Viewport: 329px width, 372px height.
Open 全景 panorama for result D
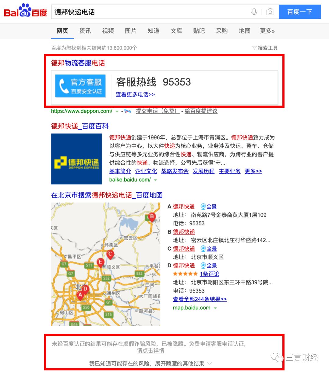[x=209, y=266]
